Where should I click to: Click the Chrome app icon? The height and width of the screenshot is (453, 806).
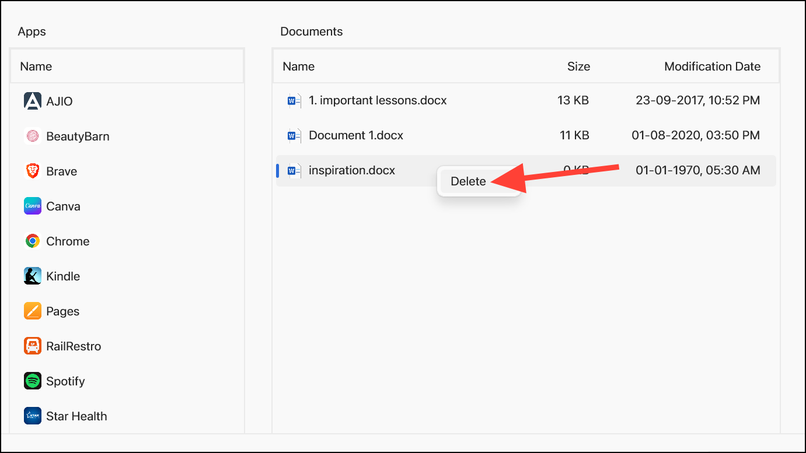33,241
